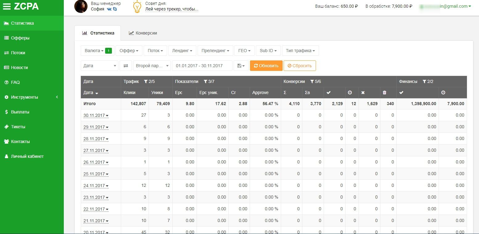Expand the 30.11.2017 date row
Image resolution: width=479 pixels, height=234 pixels.
pos(96,115)
